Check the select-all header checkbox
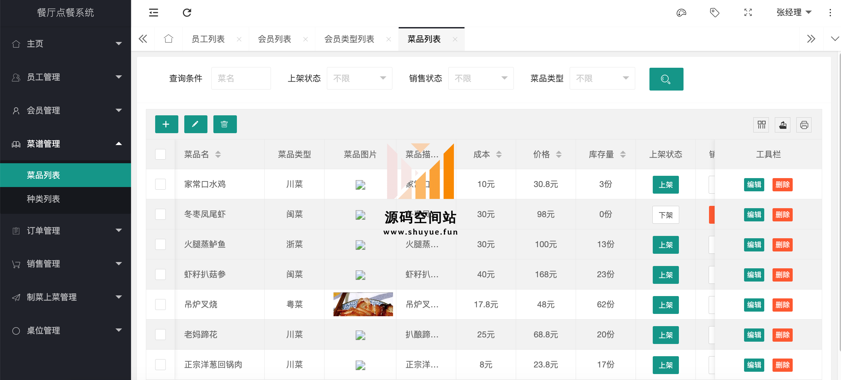The image size is (841, 380). pos(160,154)
